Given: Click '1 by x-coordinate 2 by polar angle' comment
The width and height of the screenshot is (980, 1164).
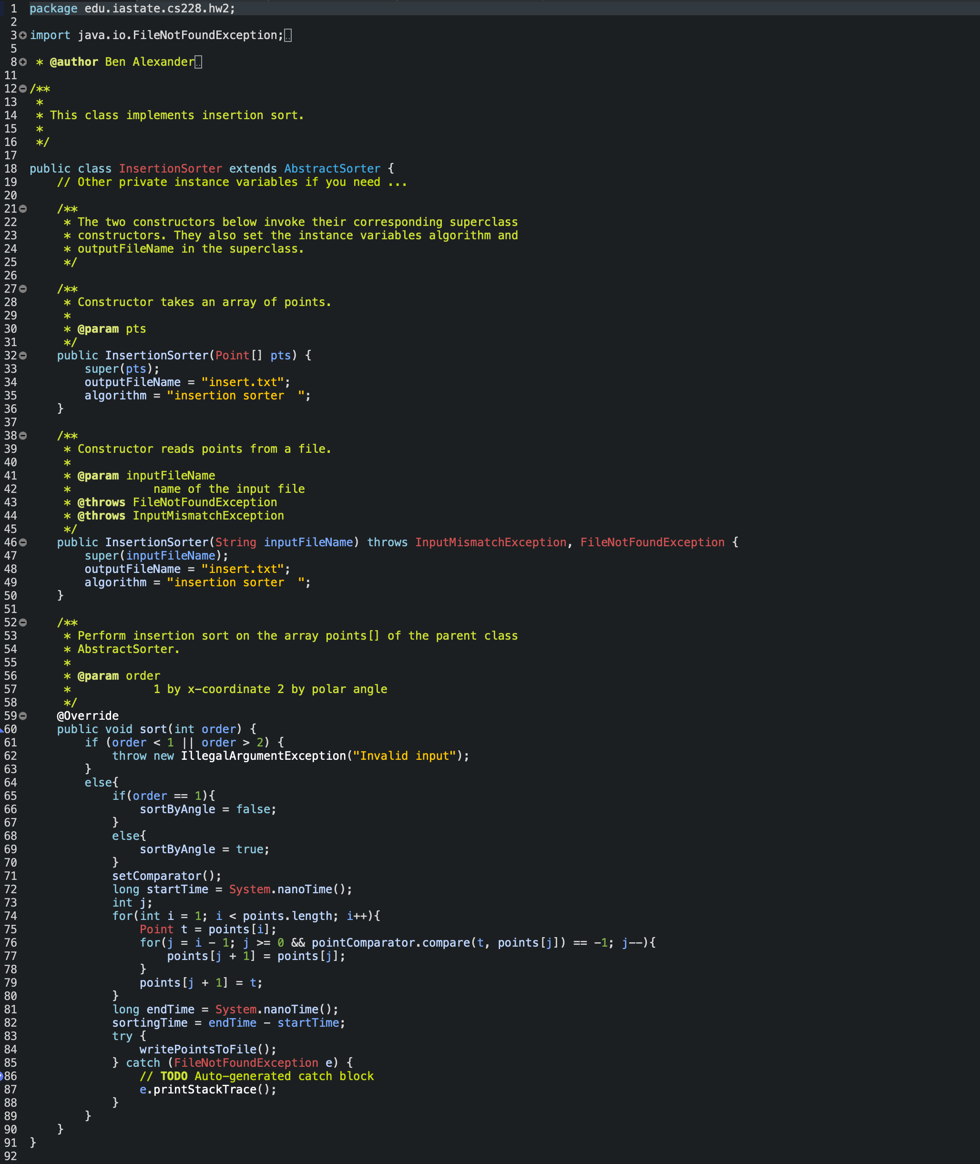Looking at the screenshot, I should (x=271, y=689).
